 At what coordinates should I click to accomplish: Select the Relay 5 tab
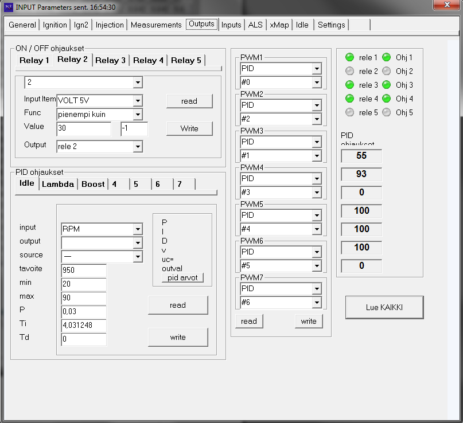pos(186,61)
